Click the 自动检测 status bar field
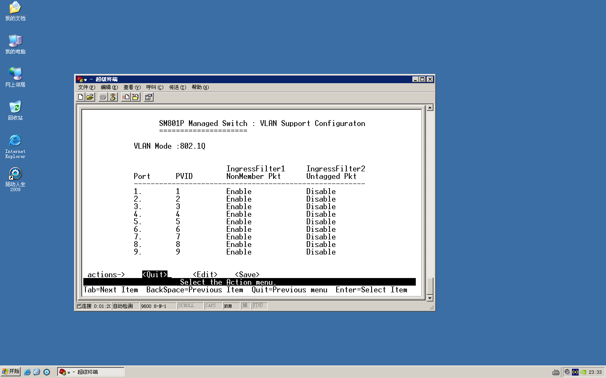This screenshot has height=378, width=606. pyautogui.click(x=125, y=306)
